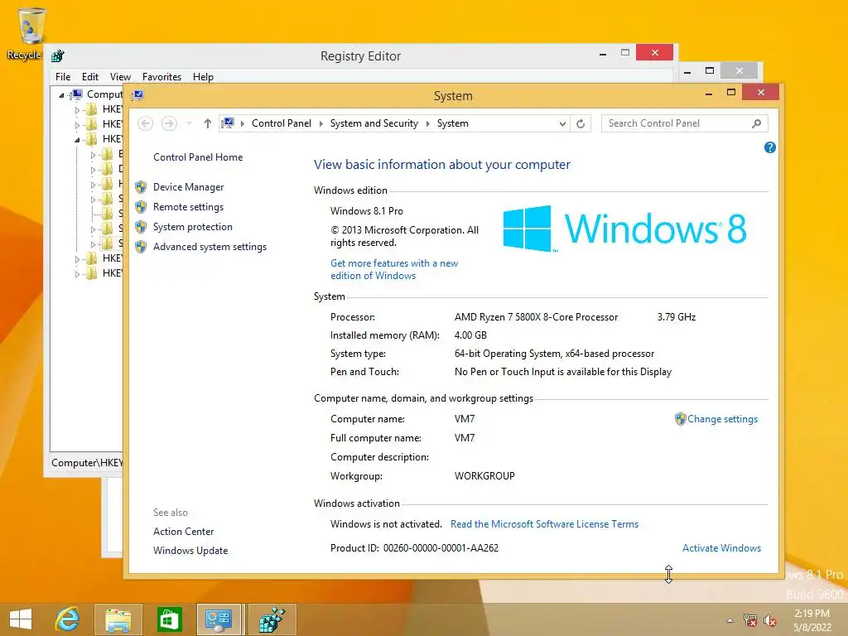
Task: Switch to Registry Editor taskbar button
Action: click(x=272, y=619)
